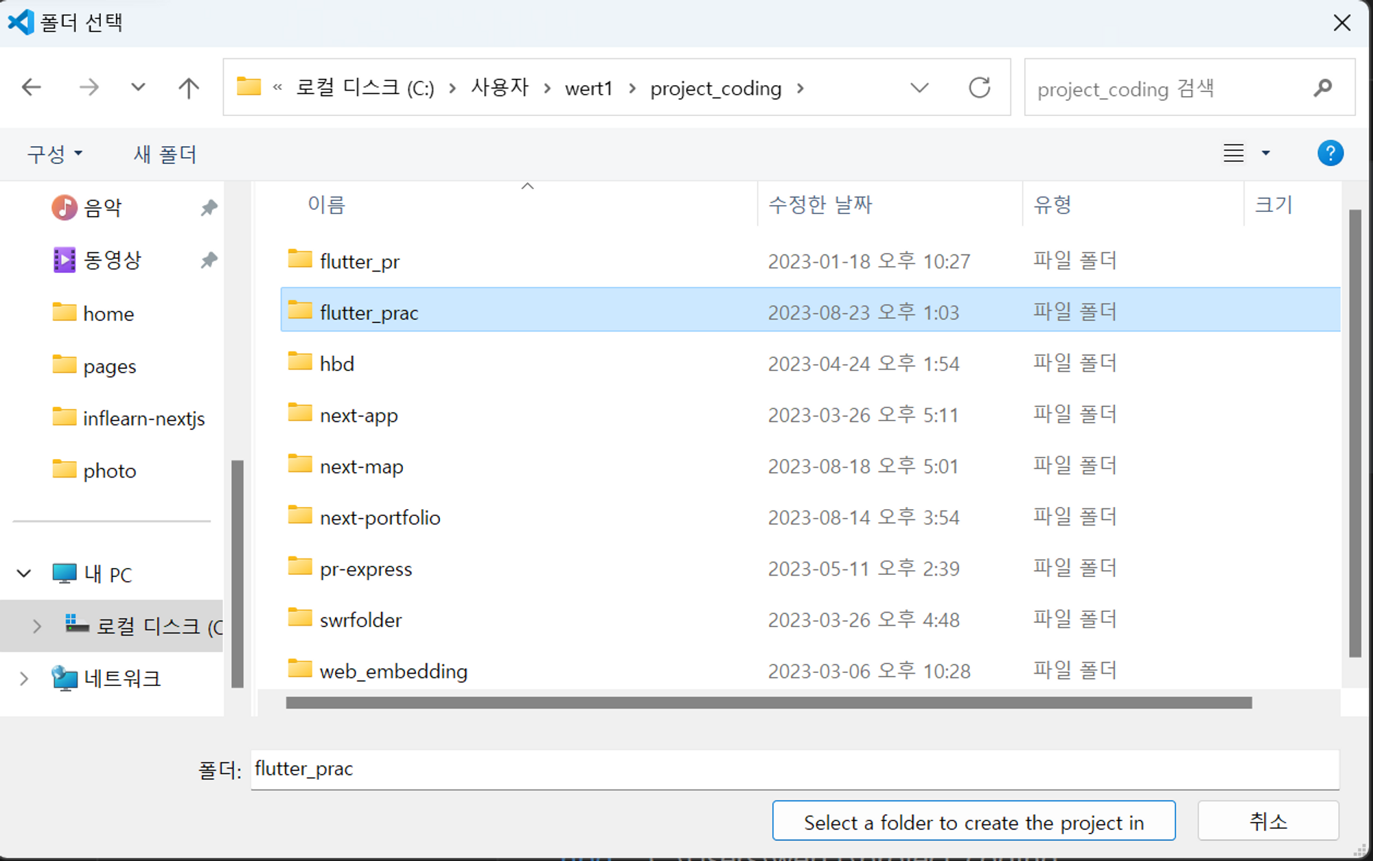Open inflearn-nextjs folder in sidebar
The height and width of the screenshot is (861, 1373).
(143, 418)
